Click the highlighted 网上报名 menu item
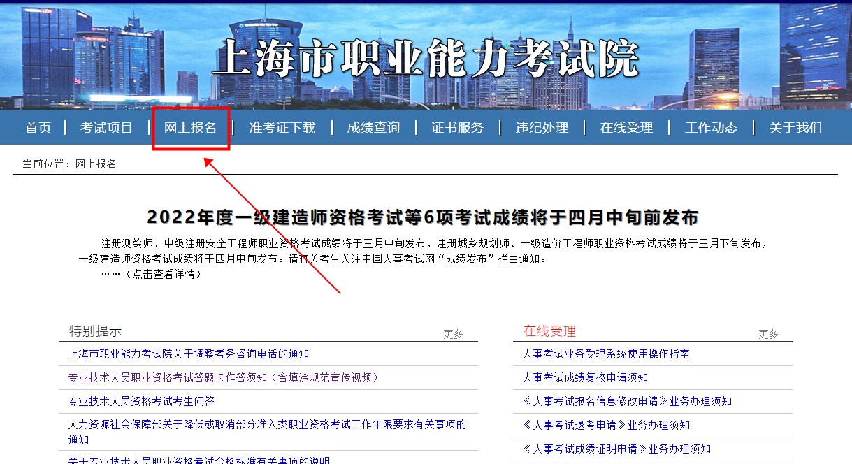This screenshot has width=852, height=464. pyautogui.click(x=192, y=128)
